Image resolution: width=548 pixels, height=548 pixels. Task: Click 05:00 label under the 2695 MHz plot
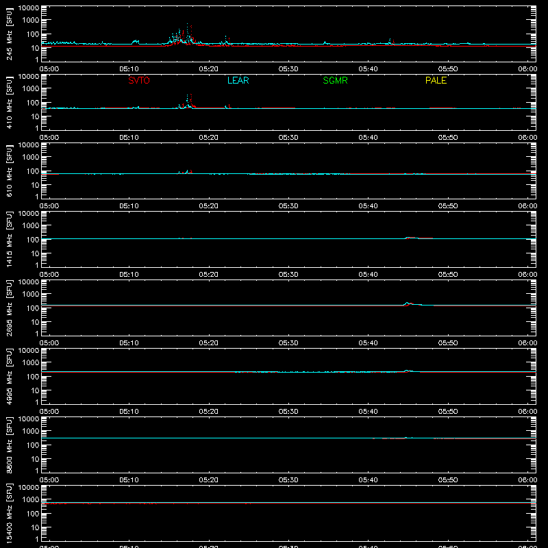click(49, 343)
